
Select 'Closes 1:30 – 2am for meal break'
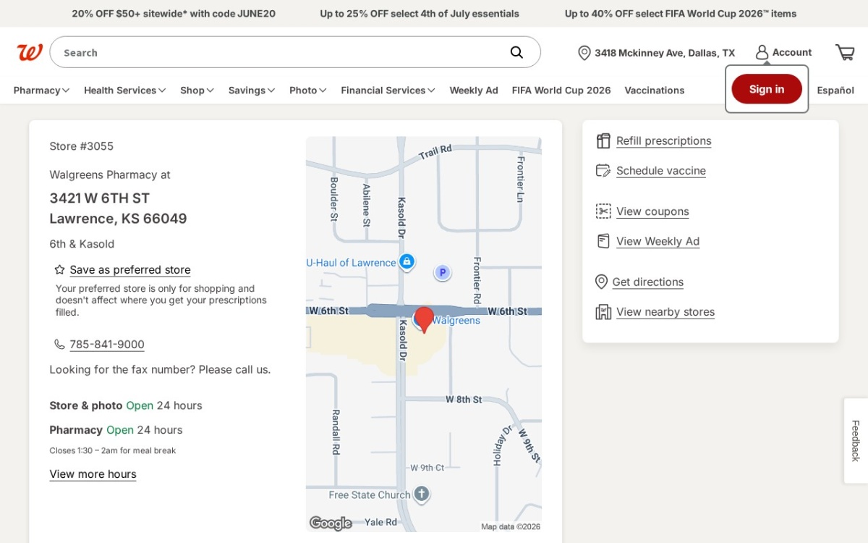click(113, 450)
